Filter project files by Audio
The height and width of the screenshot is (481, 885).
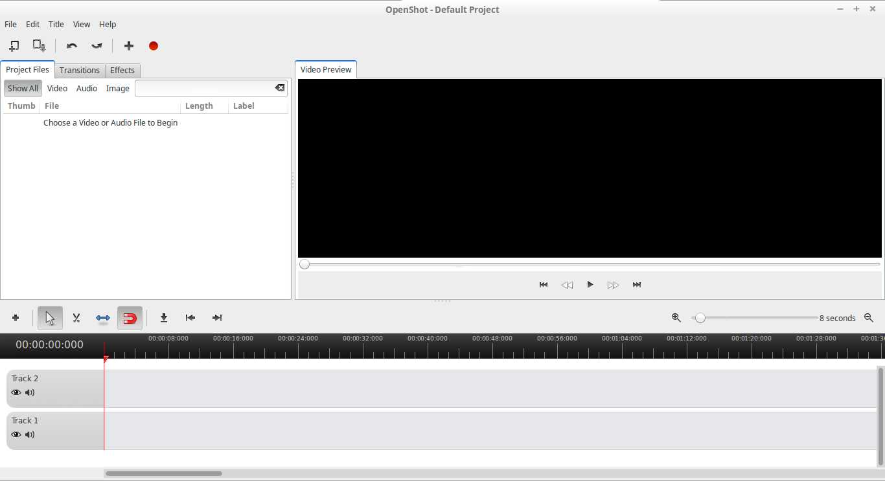(x=87, y=88)
